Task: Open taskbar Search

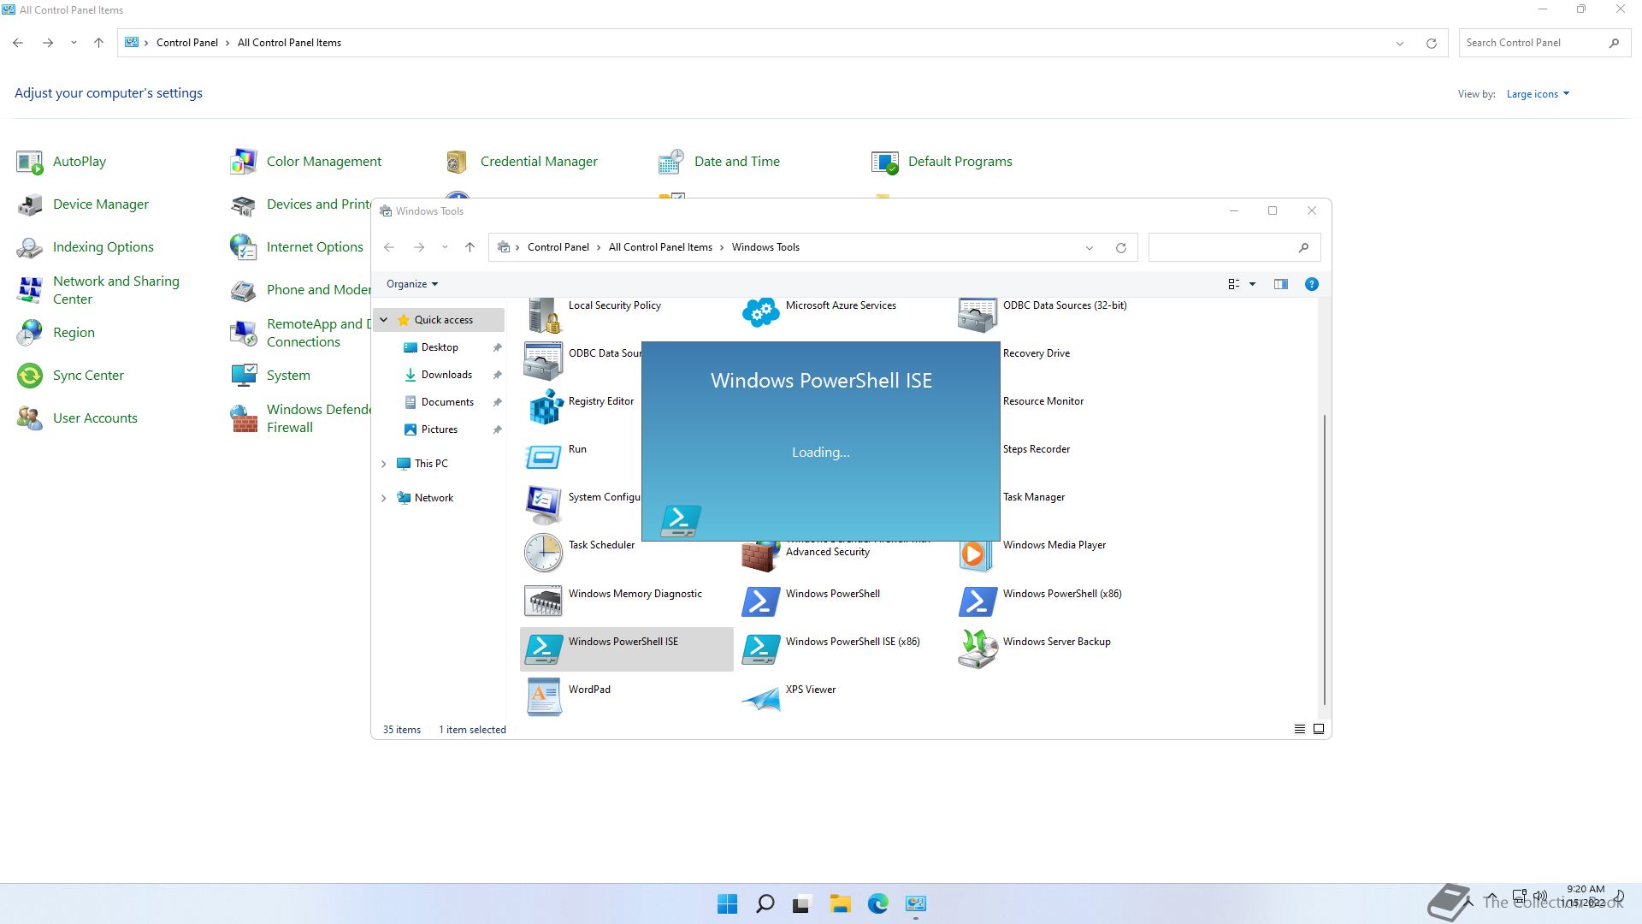Action: click(x=765, y=903)
